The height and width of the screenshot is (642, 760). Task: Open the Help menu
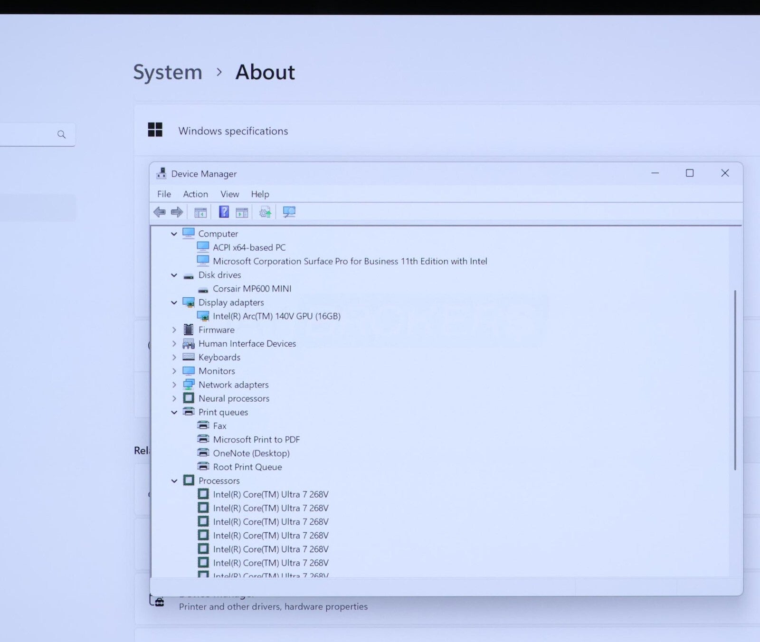coord(260,194)
